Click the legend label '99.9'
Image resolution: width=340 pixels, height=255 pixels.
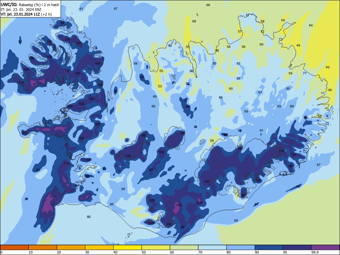coord(314,252)
